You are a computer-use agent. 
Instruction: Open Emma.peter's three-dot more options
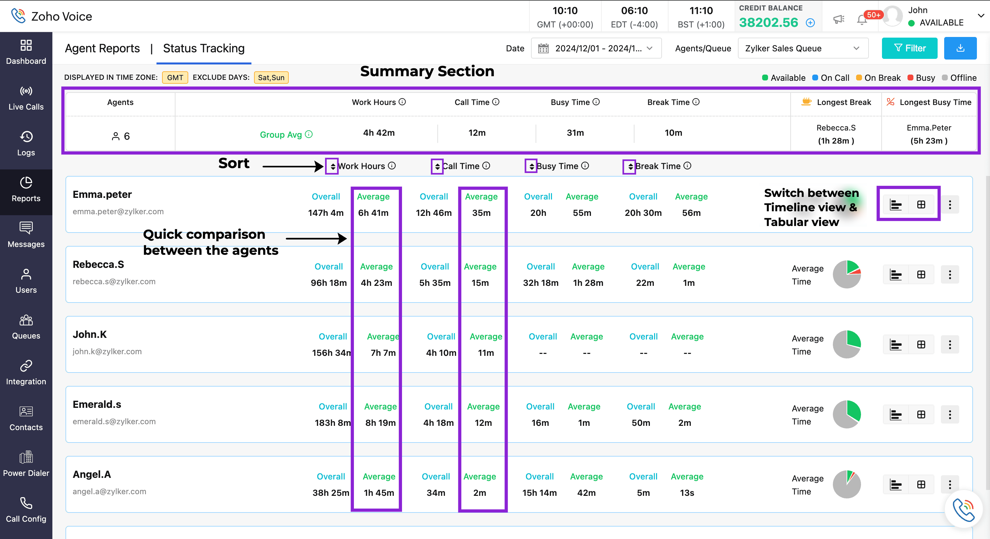coord(950,205)
